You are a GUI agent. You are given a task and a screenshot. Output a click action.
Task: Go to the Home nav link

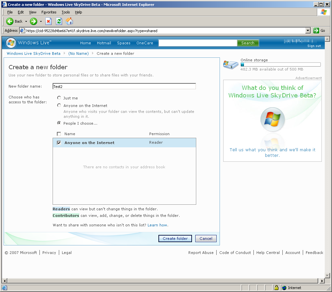(85, 43)
